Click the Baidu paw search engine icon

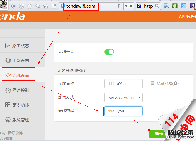tap(140, 6)
